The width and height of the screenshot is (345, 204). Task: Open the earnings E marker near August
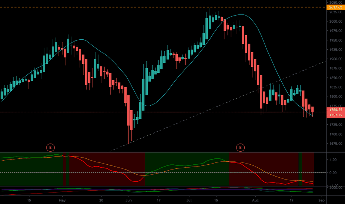click(x=240, y=148)
